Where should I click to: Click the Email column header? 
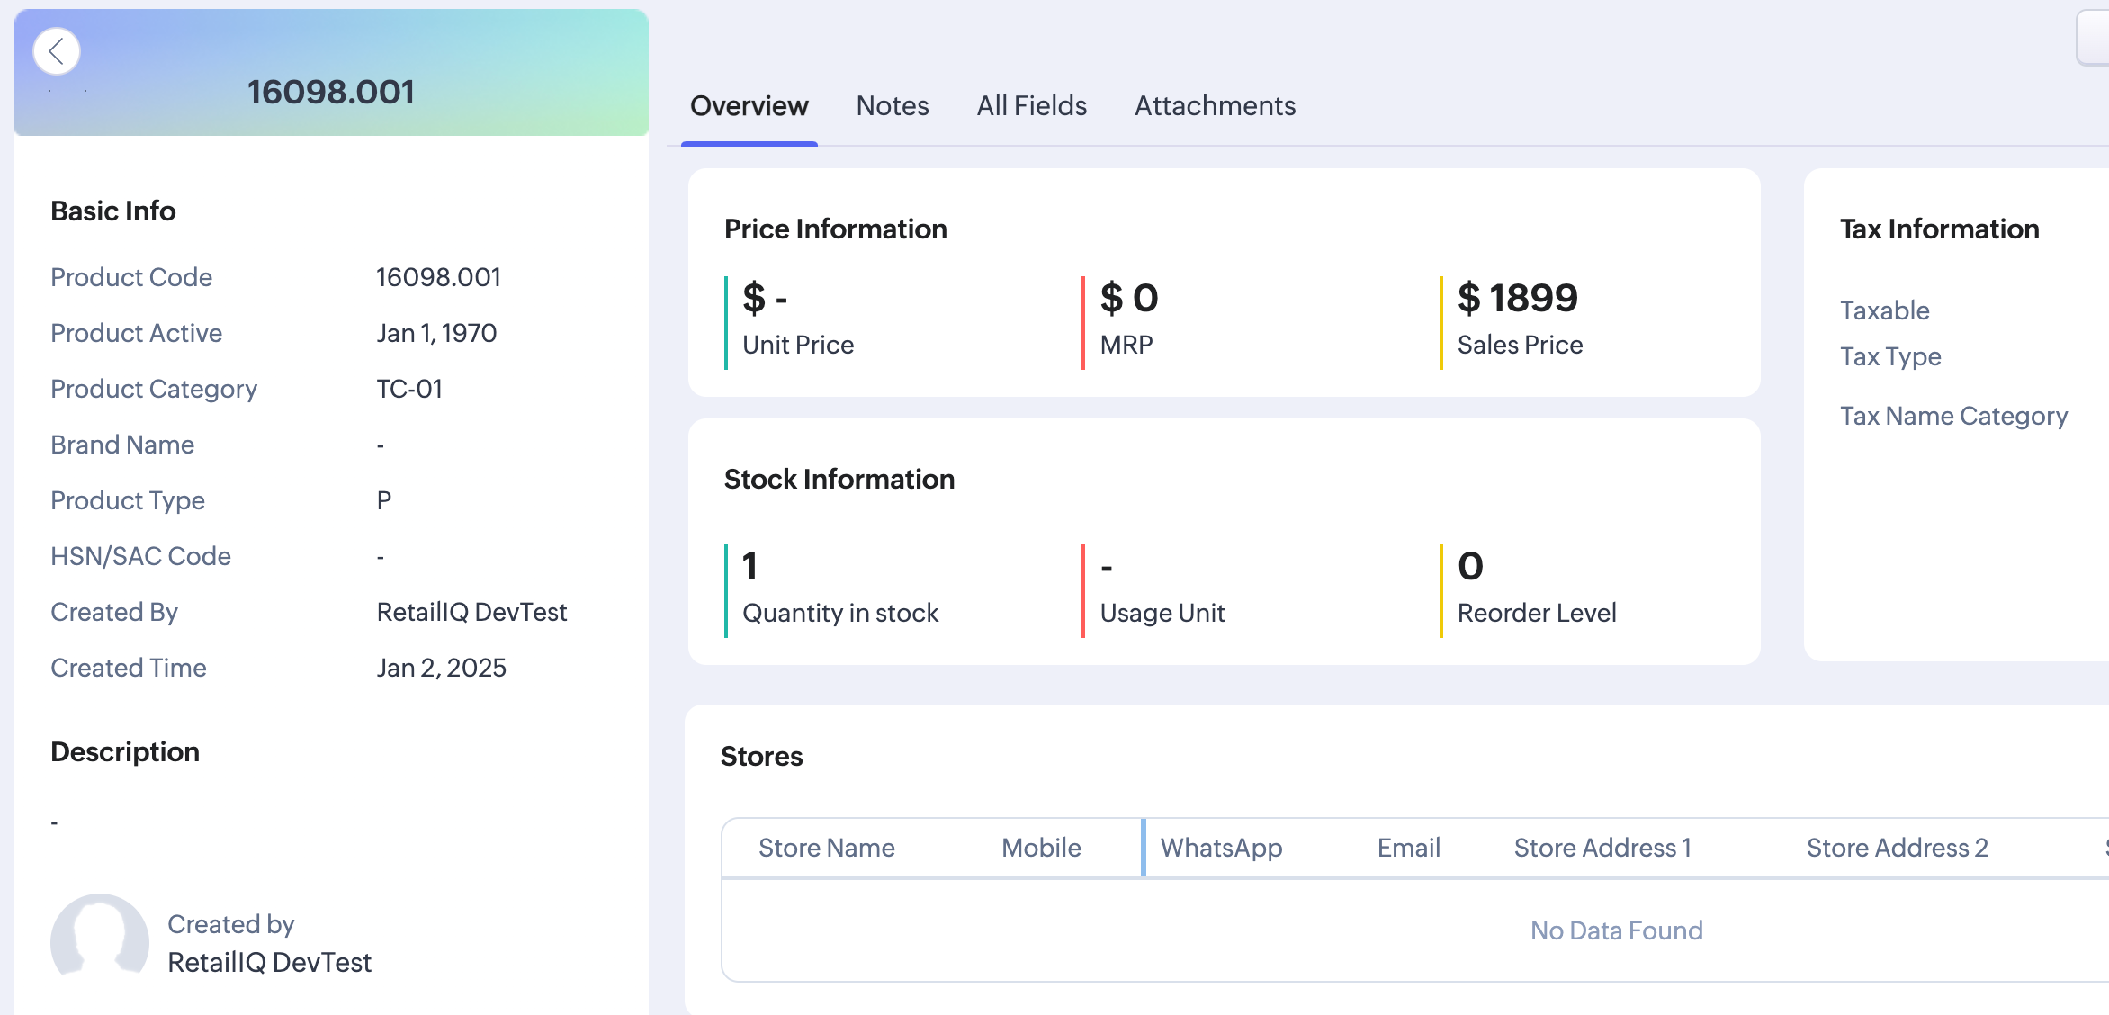click(x=1408, y=848)
